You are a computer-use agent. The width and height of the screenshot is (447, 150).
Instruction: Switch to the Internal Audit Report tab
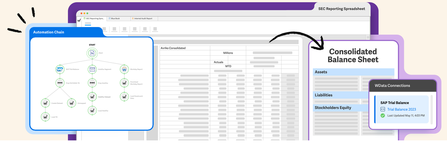pos(144,18)
